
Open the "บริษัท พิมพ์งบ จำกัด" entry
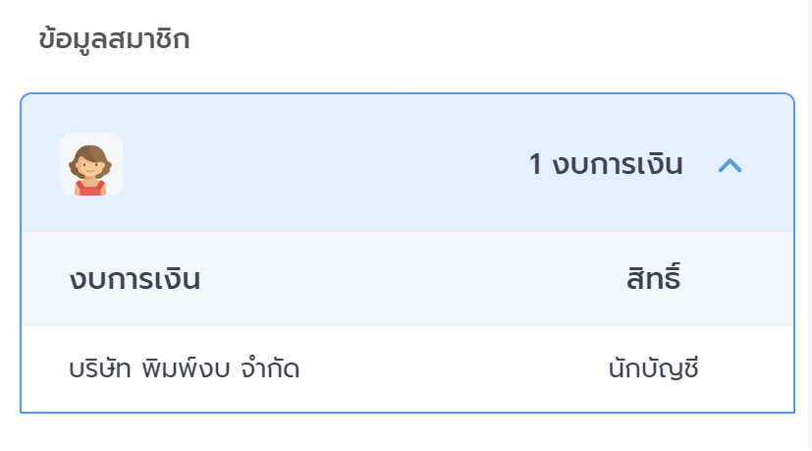[184, 369]
